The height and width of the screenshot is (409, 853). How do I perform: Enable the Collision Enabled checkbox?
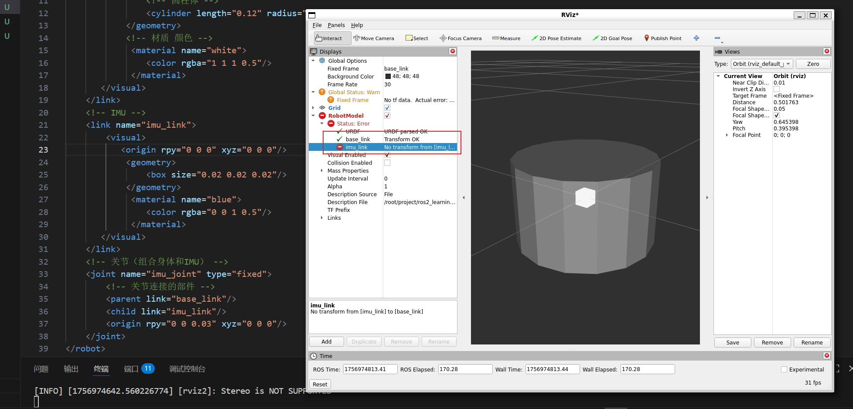pos(387,163)
